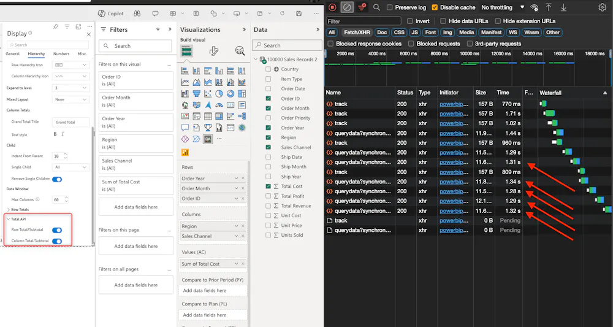Stop recording network log in DevTools
The height and width of the screenshot is (327, 613).
(x=332, y=7)
